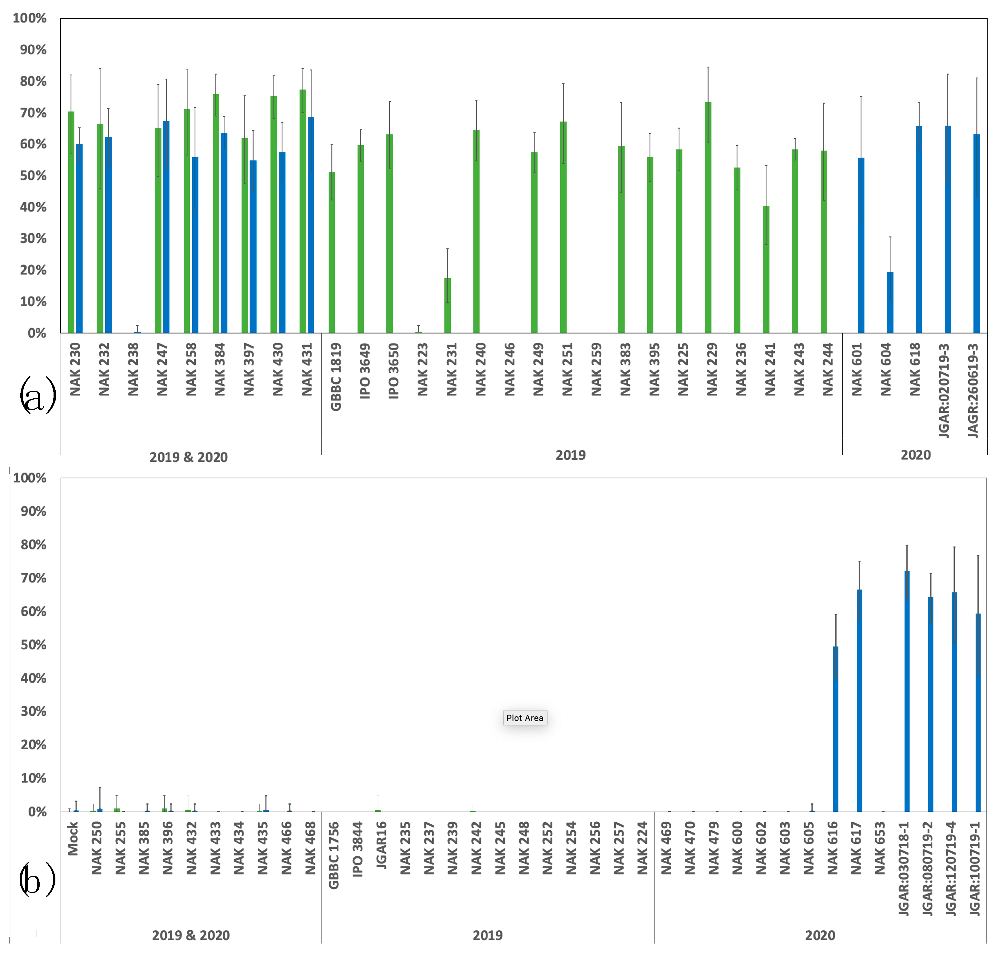
Task: Click the GBBC 1819 axis label
Action: pos(336,377)
